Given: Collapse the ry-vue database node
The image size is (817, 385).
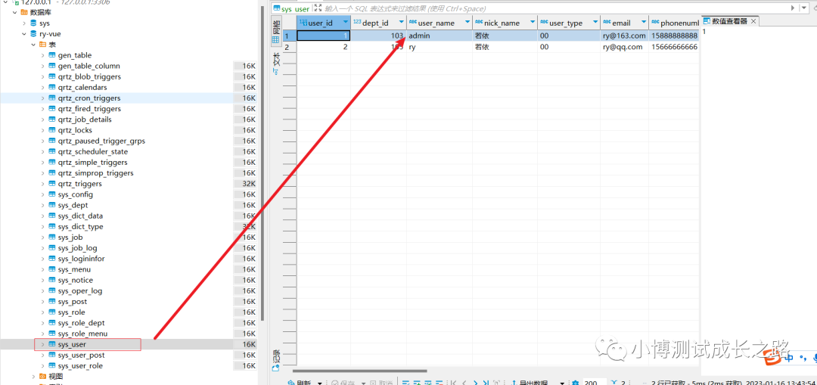Looking at the screenshot, I should (x=24, y=34).
